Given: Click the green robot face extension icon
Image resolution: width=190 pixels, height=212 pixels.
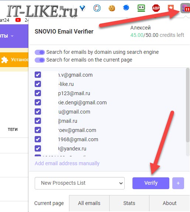Looking at the screenshot, I should pos(141,8).
